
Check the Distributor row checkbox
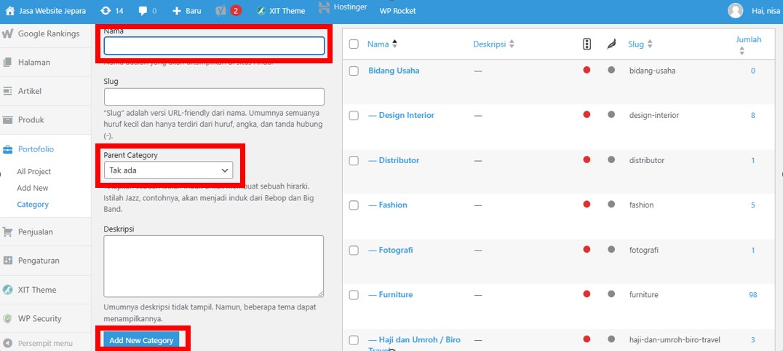pyautogui.click(x=354, y=160)
